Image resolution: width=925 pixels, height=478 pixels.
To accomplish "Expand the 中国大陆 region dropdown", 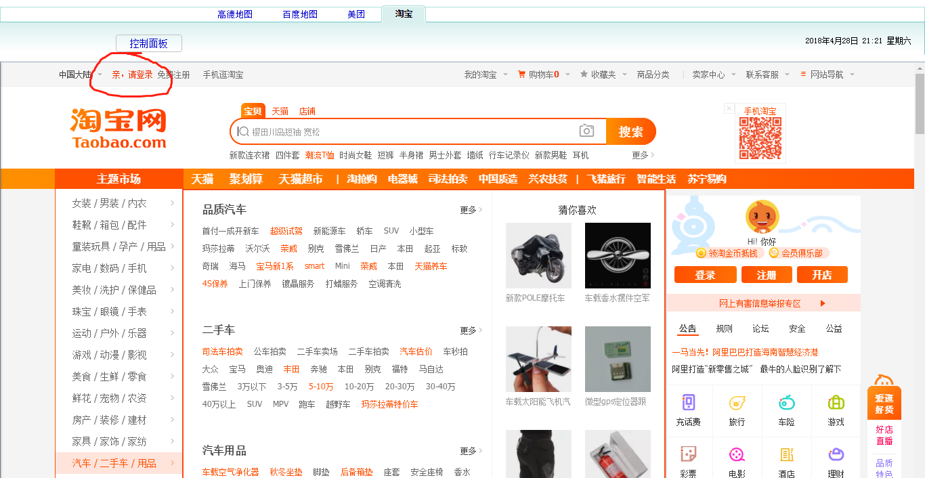I will pos(100,74).
